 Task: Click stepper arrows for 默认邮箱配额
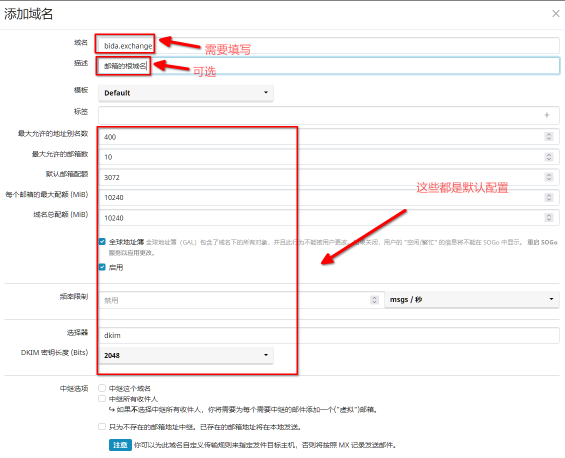pyautogui.click(x=549, y=177)
